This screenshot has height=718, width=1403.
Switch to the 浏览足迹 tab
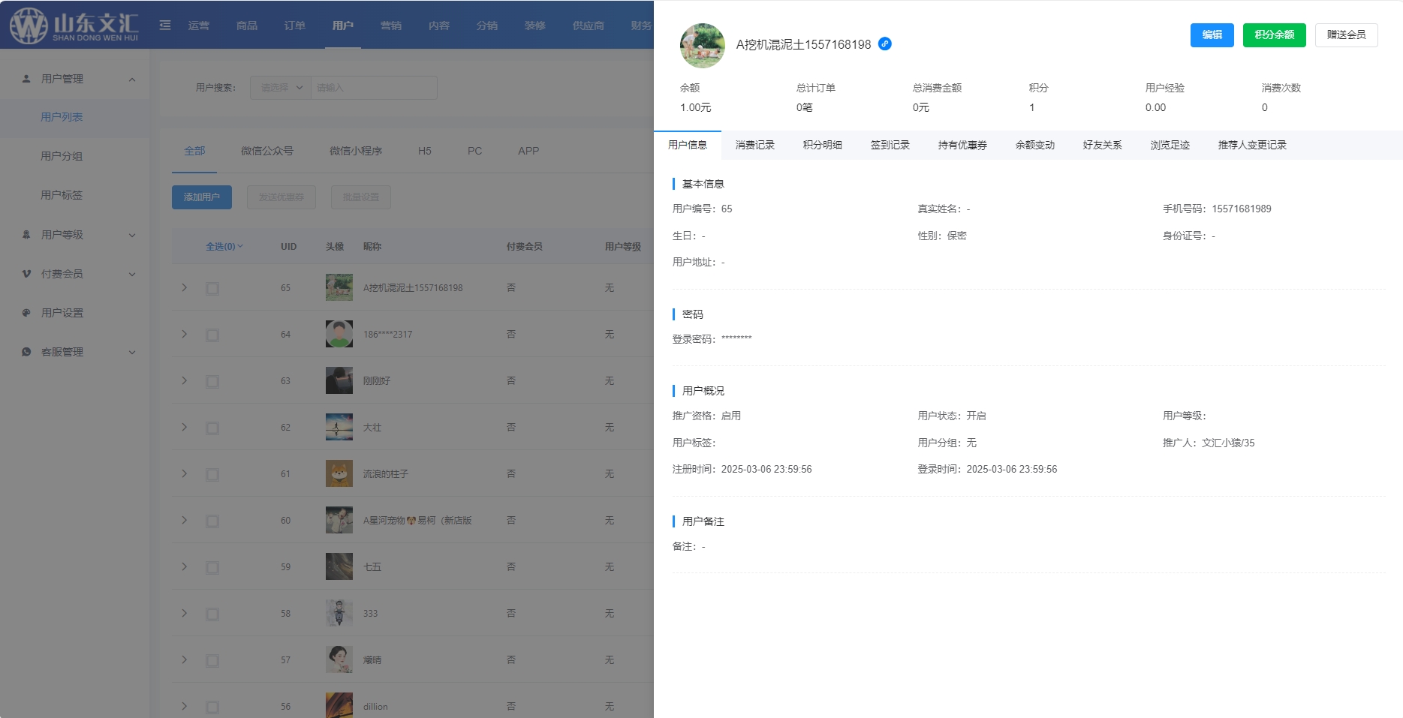point(1170,145)
